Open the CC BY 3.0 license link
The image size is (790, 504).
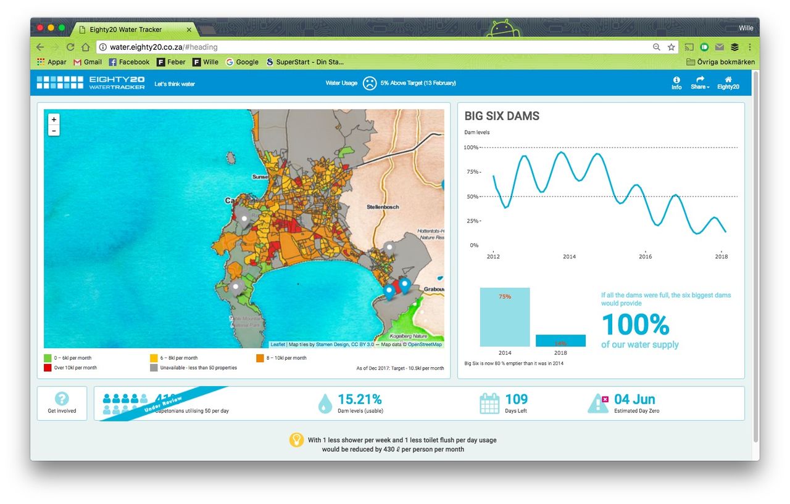point(361,344)
